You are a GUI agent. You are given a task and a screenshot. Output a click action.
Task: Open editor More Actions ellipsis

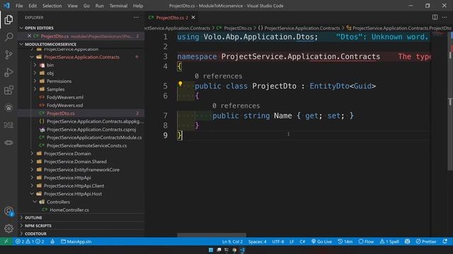coord(445,17)
